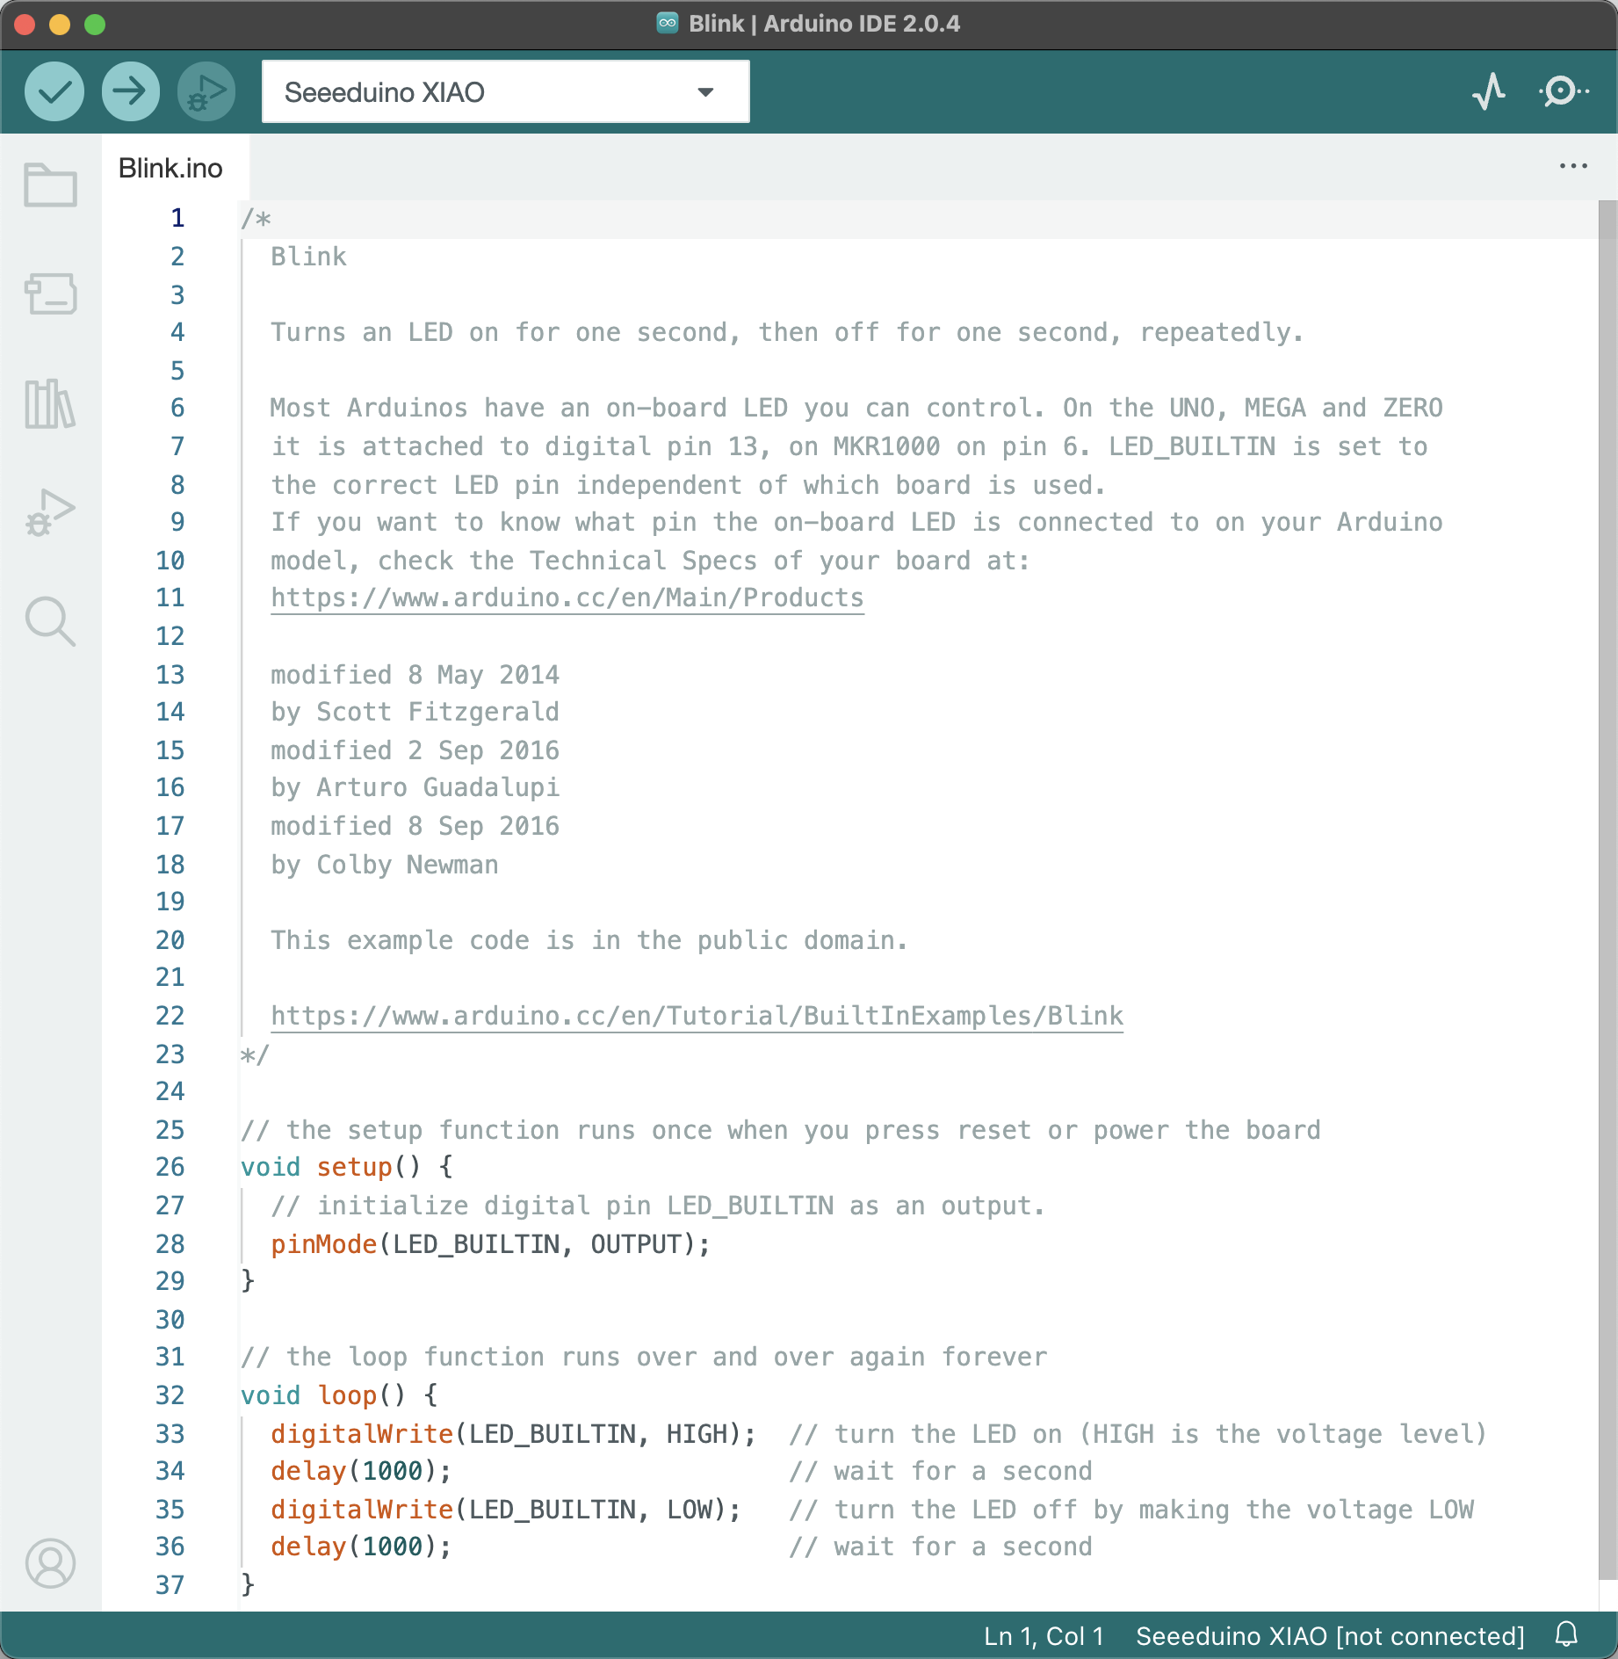Open the tab options three-dots menu
The width and height of the screenshot is (1618, 1659).
pyautogui.click(x=1573, y=166)
